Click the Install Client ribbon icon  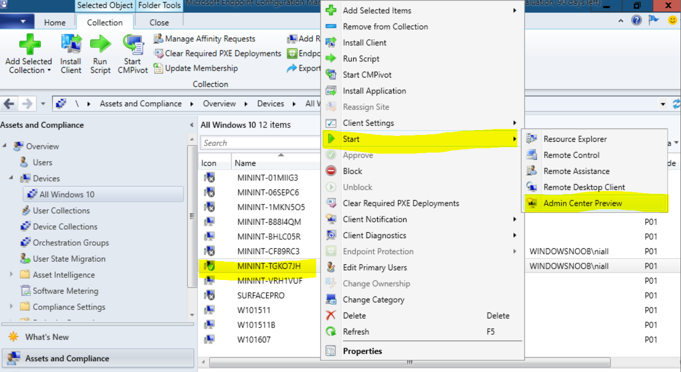(71, 44)
